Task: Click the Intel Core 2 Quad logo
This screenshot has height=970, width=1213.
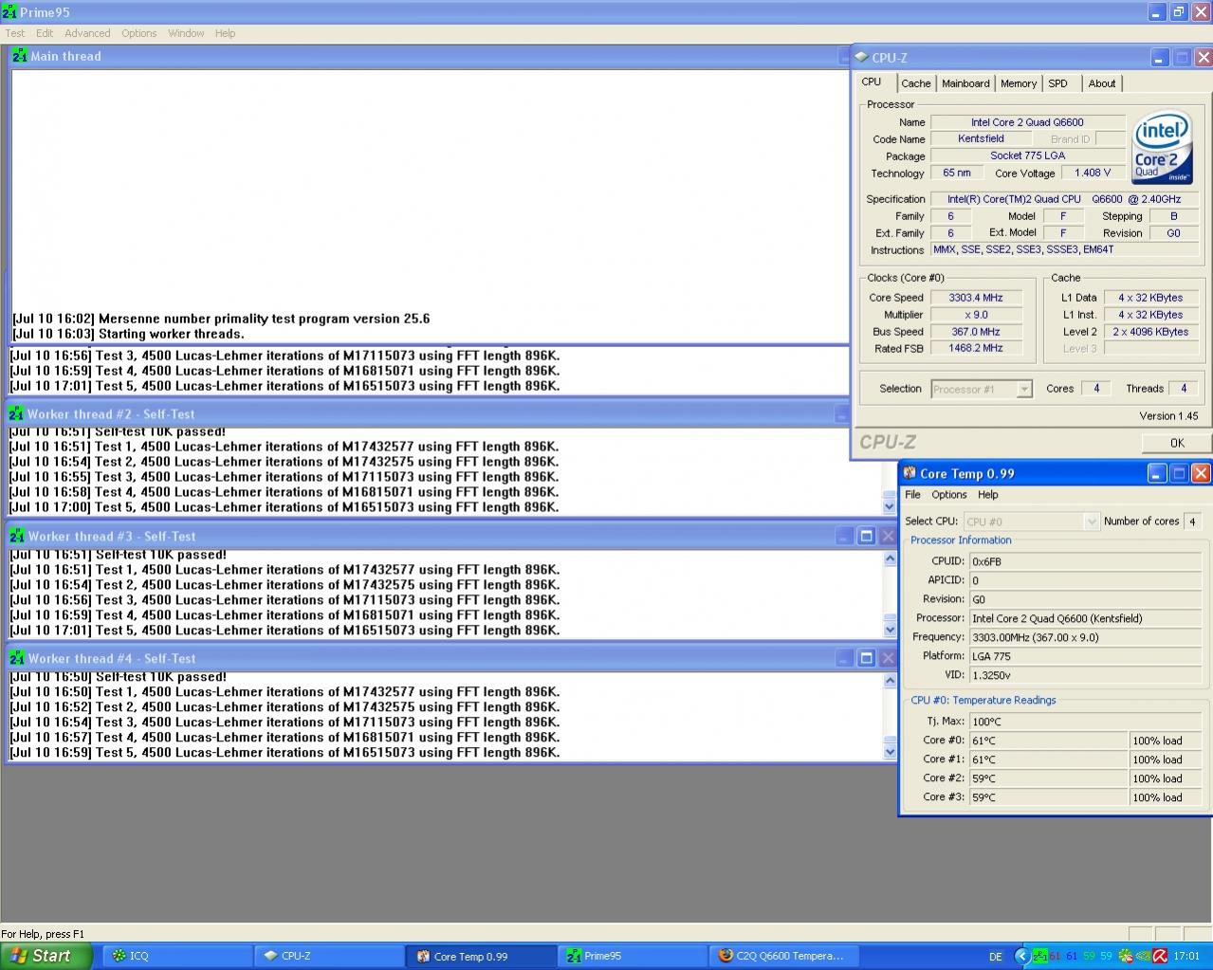Action: [x=1163, y=149]
